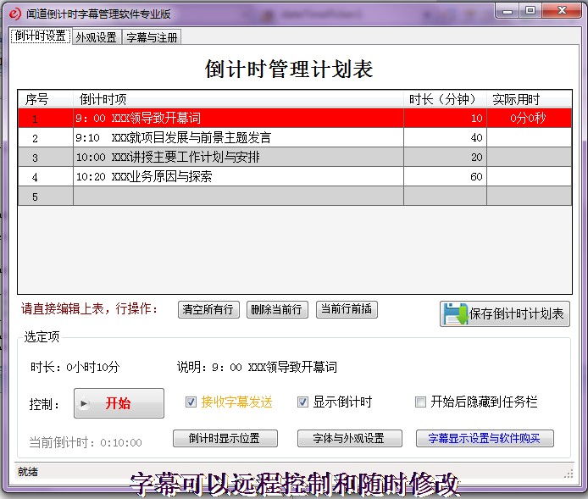588x499 pixels.
Task: Start countdown with 开始 button
Action: coord(119,403)
